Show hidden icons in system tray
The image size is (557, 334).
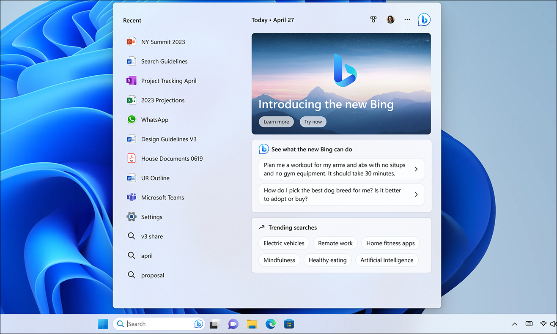[x=515, y=324]
